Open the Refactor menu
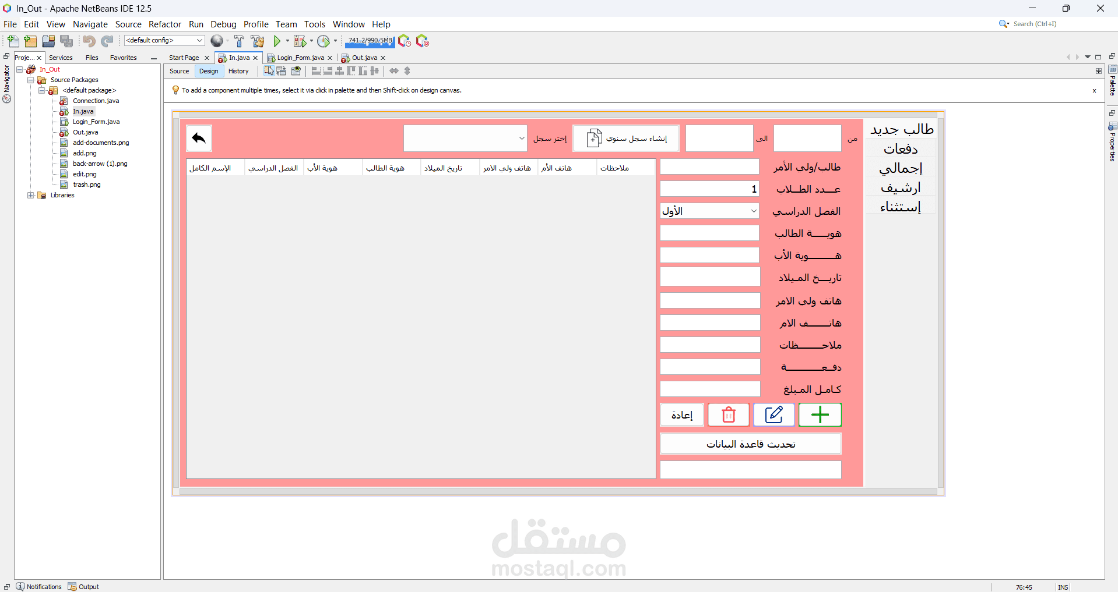 tap(165, 24)
